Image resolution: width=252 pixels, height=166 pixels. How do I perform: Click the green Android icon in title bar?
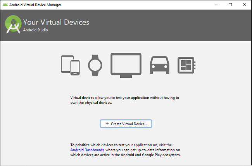[x=5, y=5]
